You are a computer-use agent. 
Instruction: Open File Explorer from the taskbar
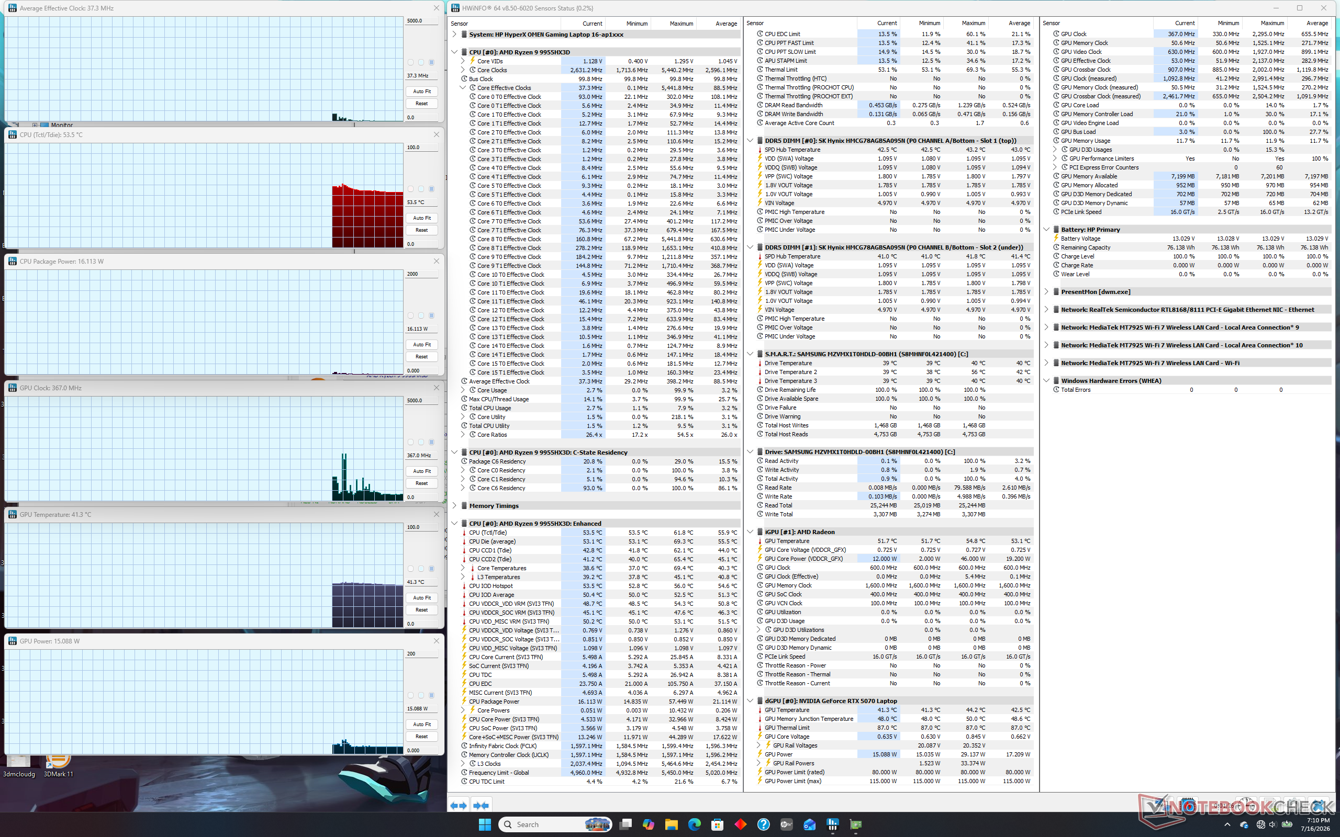pyautogui.click(x=672, y=824)
